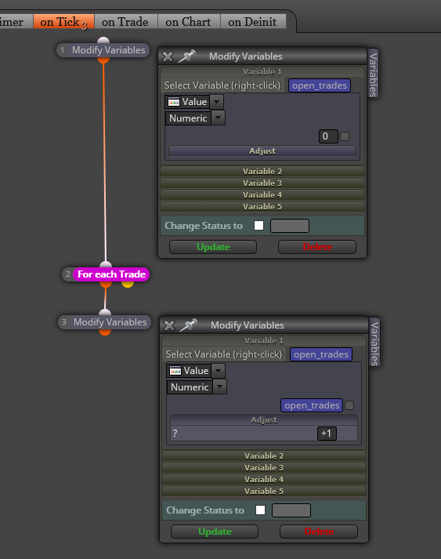Click Delete in upper Modify Variables panel
The height and width of the screenshot is (559, 441).
click(317, 247)
